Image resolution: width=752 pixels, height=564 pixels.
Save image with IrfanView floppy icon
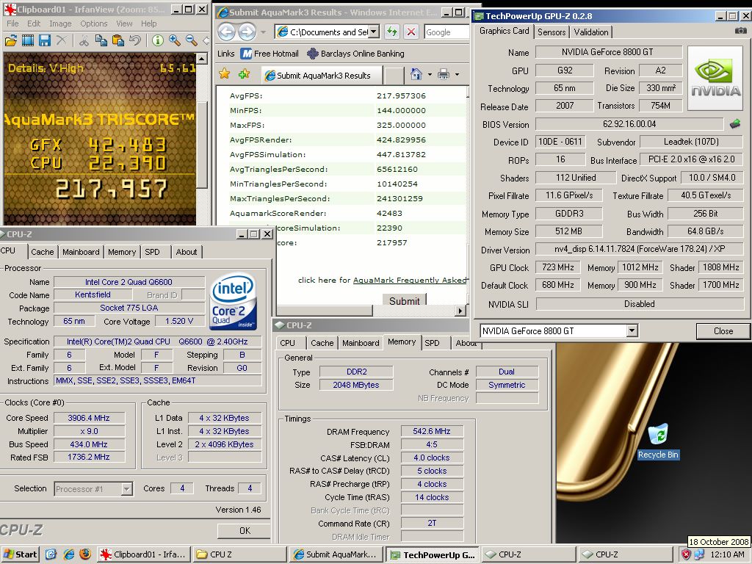point(45,40)
